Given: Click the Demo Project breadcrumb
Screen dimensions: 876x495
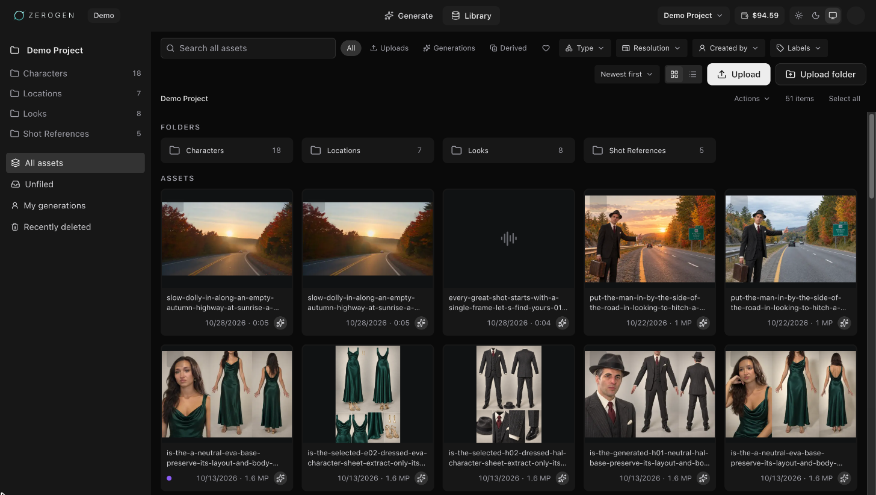Looking at the screenshot, I should click(x=184, y=99).
